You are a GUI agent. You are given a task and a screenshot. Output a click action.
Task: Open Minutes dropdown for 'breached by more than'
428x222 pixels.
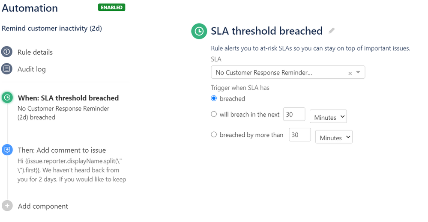[334, 137]
